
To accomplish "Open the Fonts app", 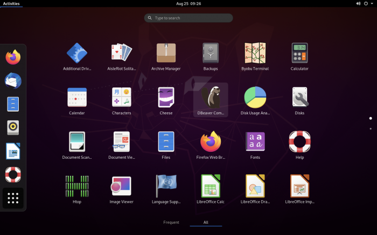I will tap(255, 145).
